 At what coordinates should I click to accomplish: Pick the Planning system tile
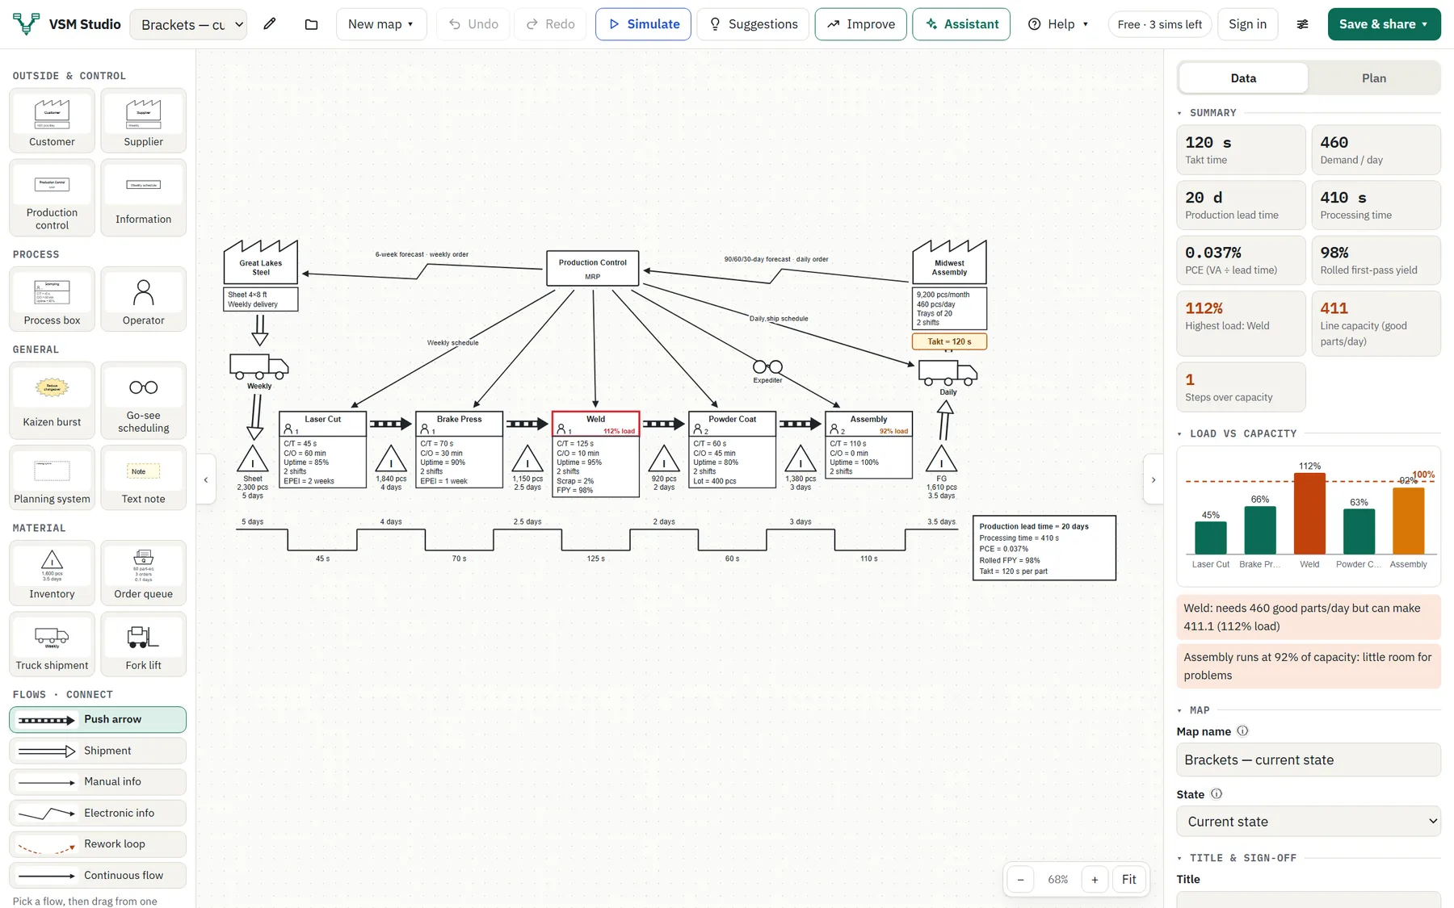point(52,477)
